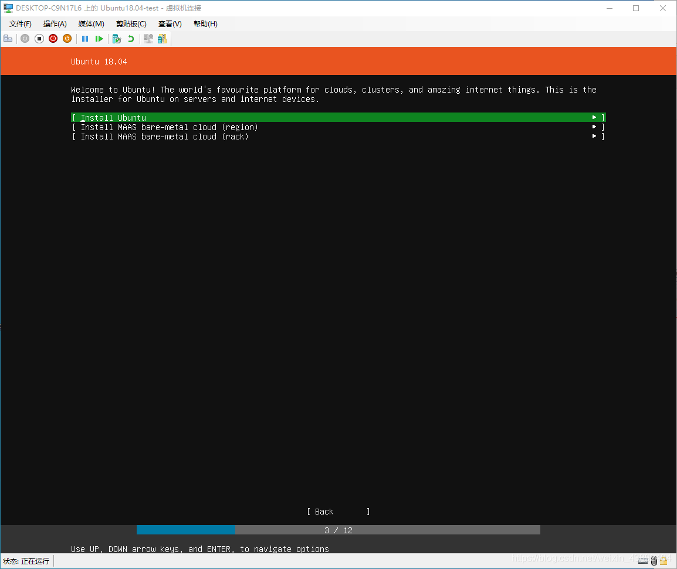Click the arrow on Install Ubuntu row
This screenshot has width=677, height=569.
594,117
